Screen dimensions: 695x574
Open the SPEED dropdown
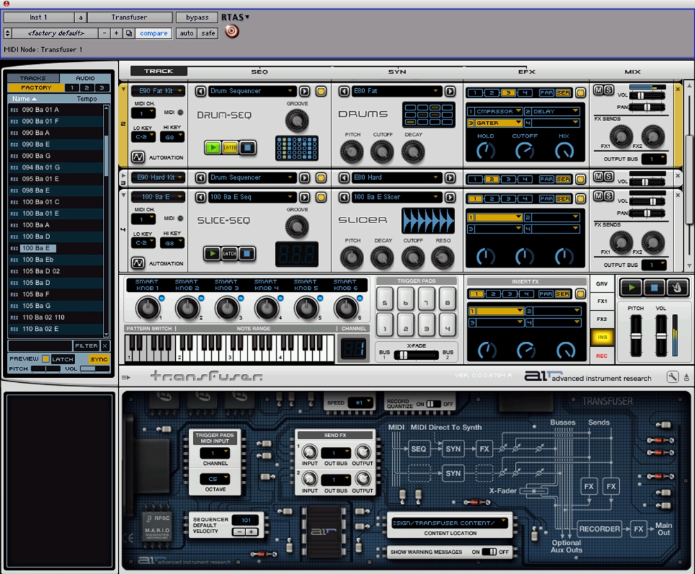click(x=359, y=402)
